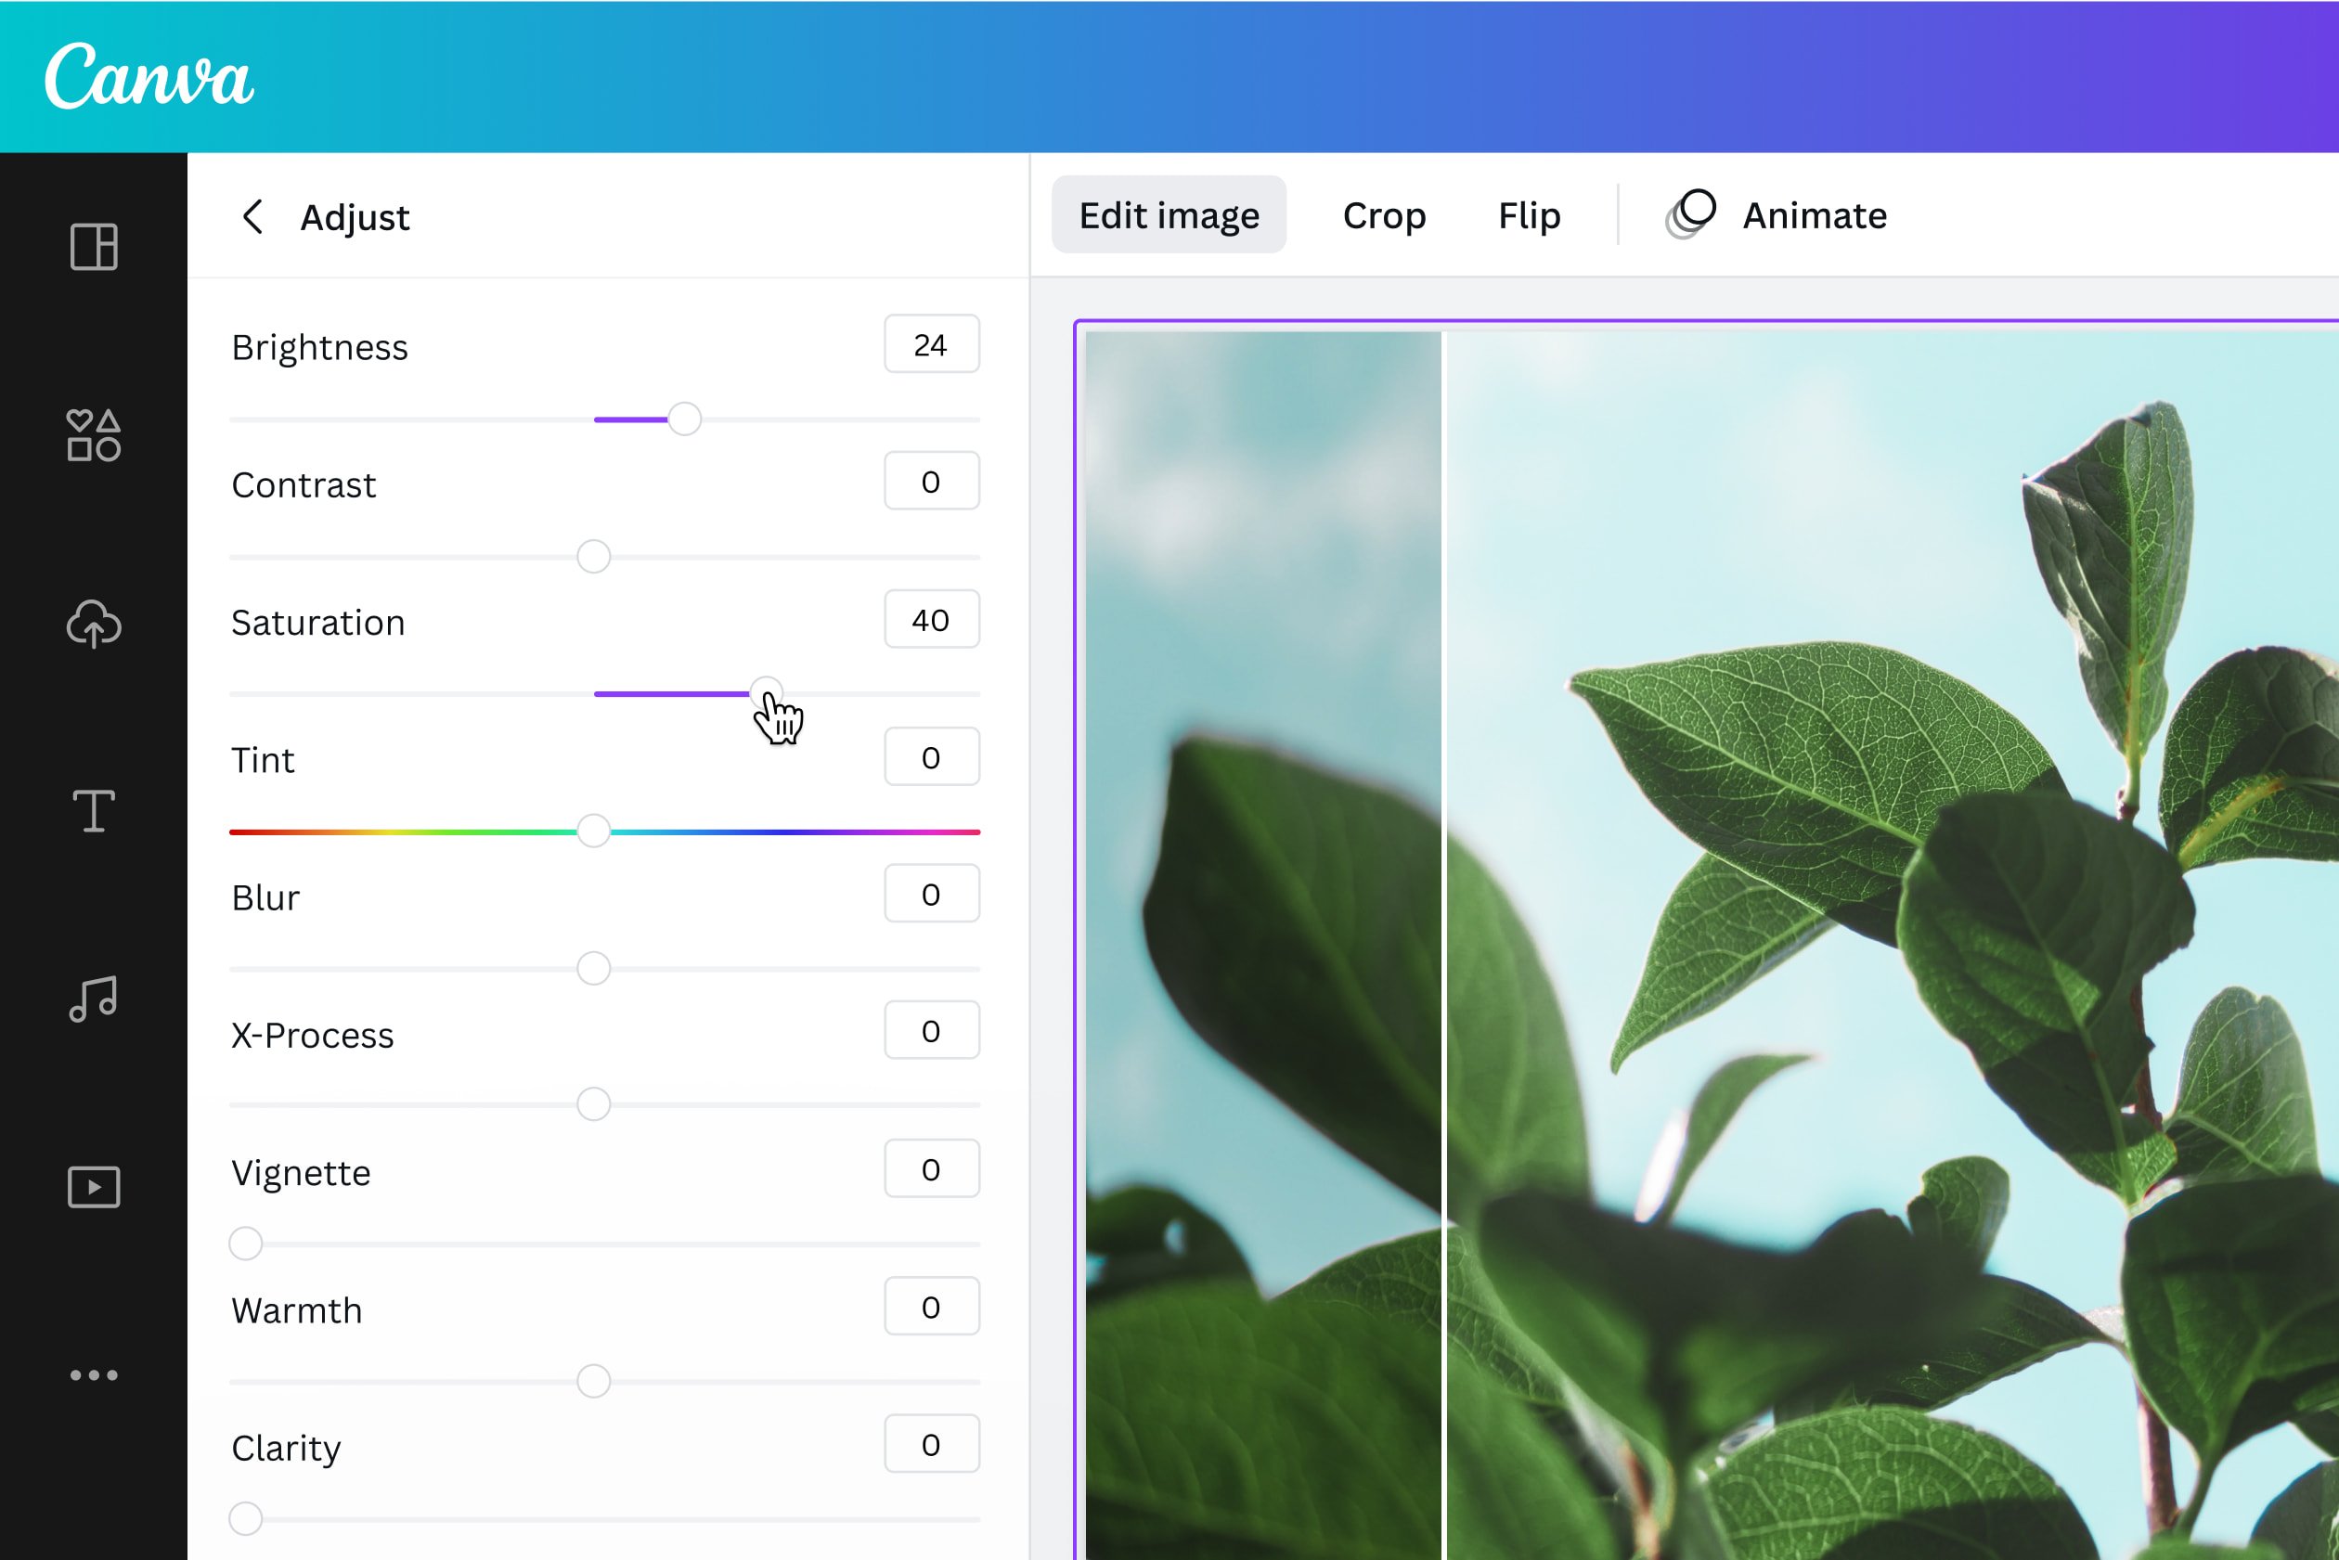Click the Contrast value input box

click(931, 482)
